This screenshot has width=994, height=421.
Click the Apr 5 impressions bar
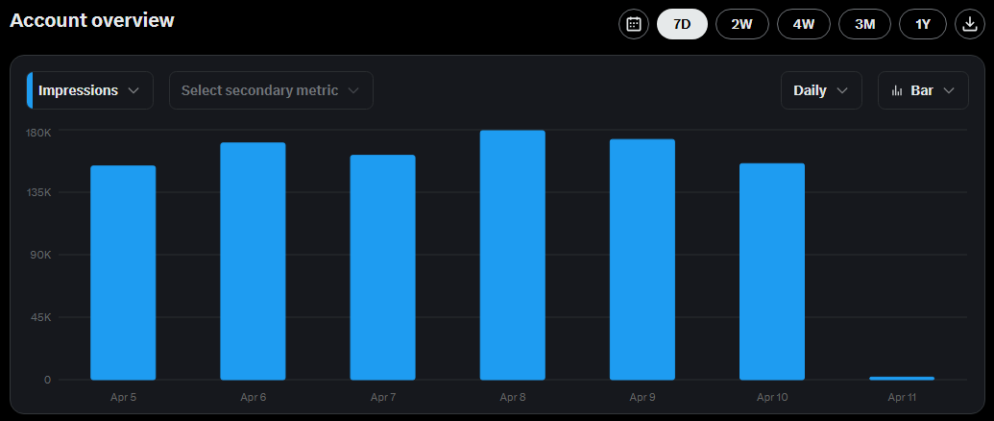[x=123, y=273]
